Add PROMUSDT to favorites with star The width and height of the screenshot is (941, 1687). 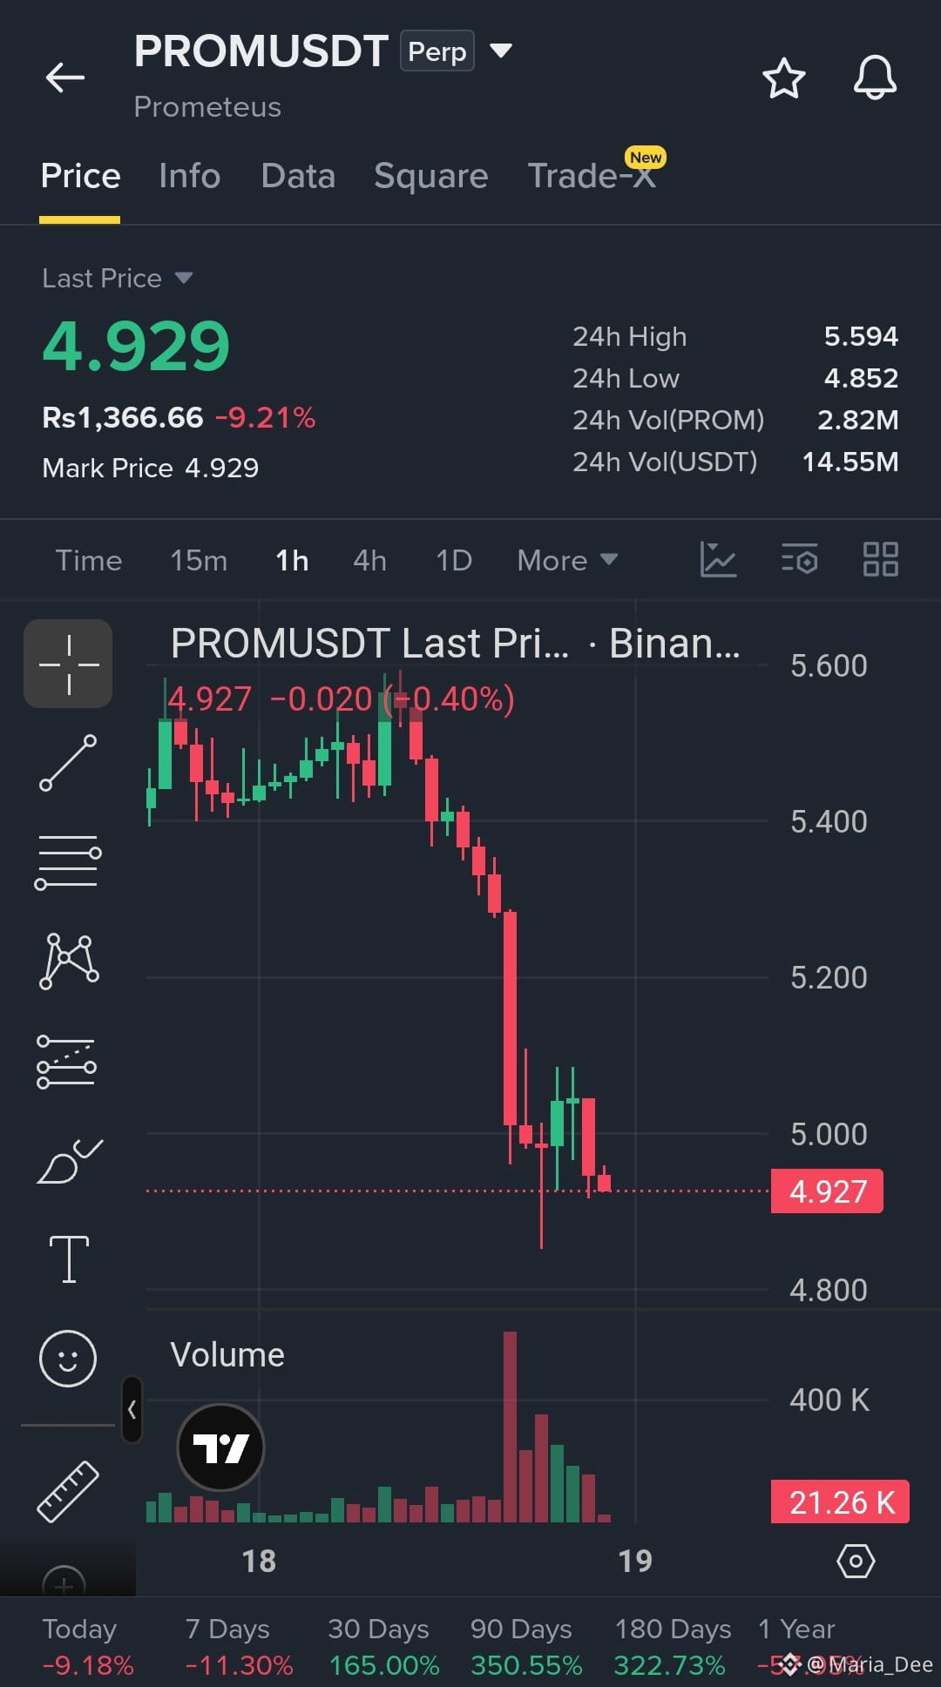tap(783, 78)
